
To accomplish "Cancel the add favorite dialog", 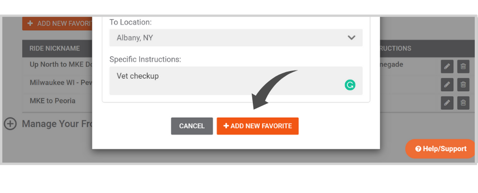I will 192,126.
